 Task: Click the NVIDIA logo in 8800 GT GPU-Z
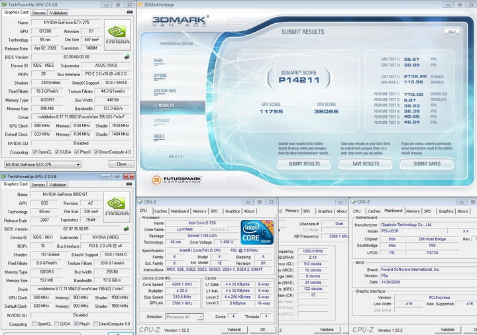coord(117,207)
